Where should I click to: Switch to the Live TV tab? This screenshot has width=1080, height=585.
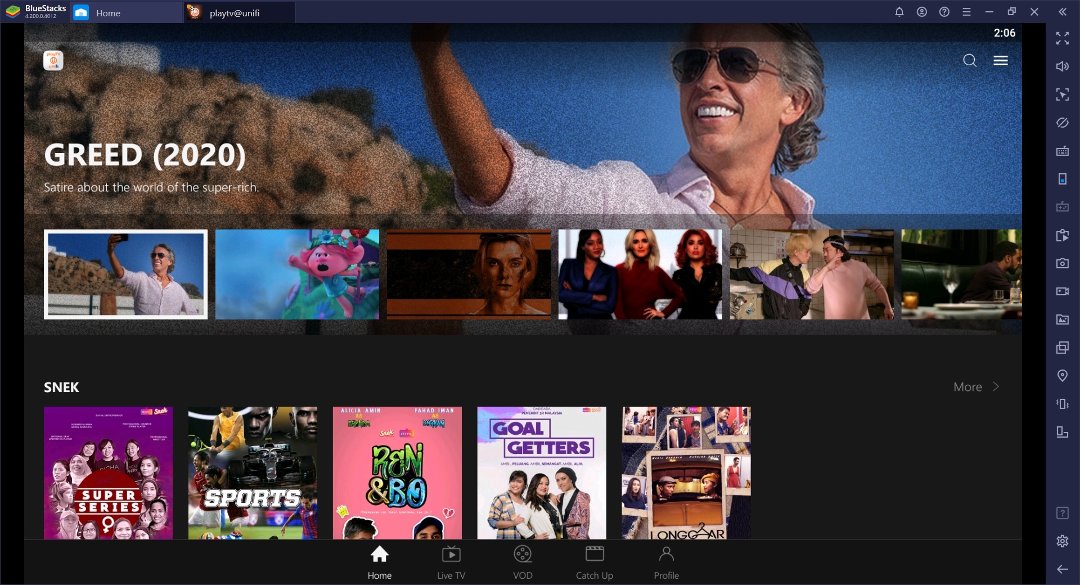click(x=451, y=562)
